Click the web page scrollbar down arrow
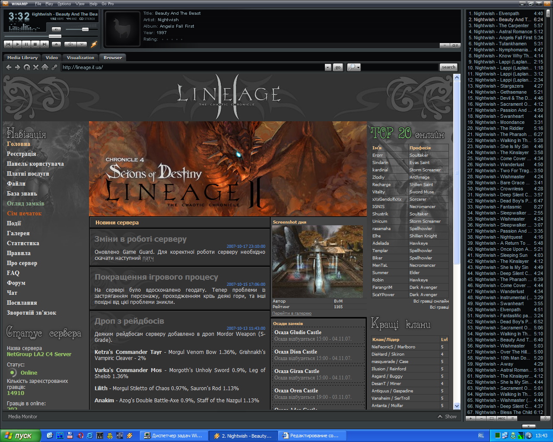This screenshot has width=553, height=442. [x=457, y=406]
